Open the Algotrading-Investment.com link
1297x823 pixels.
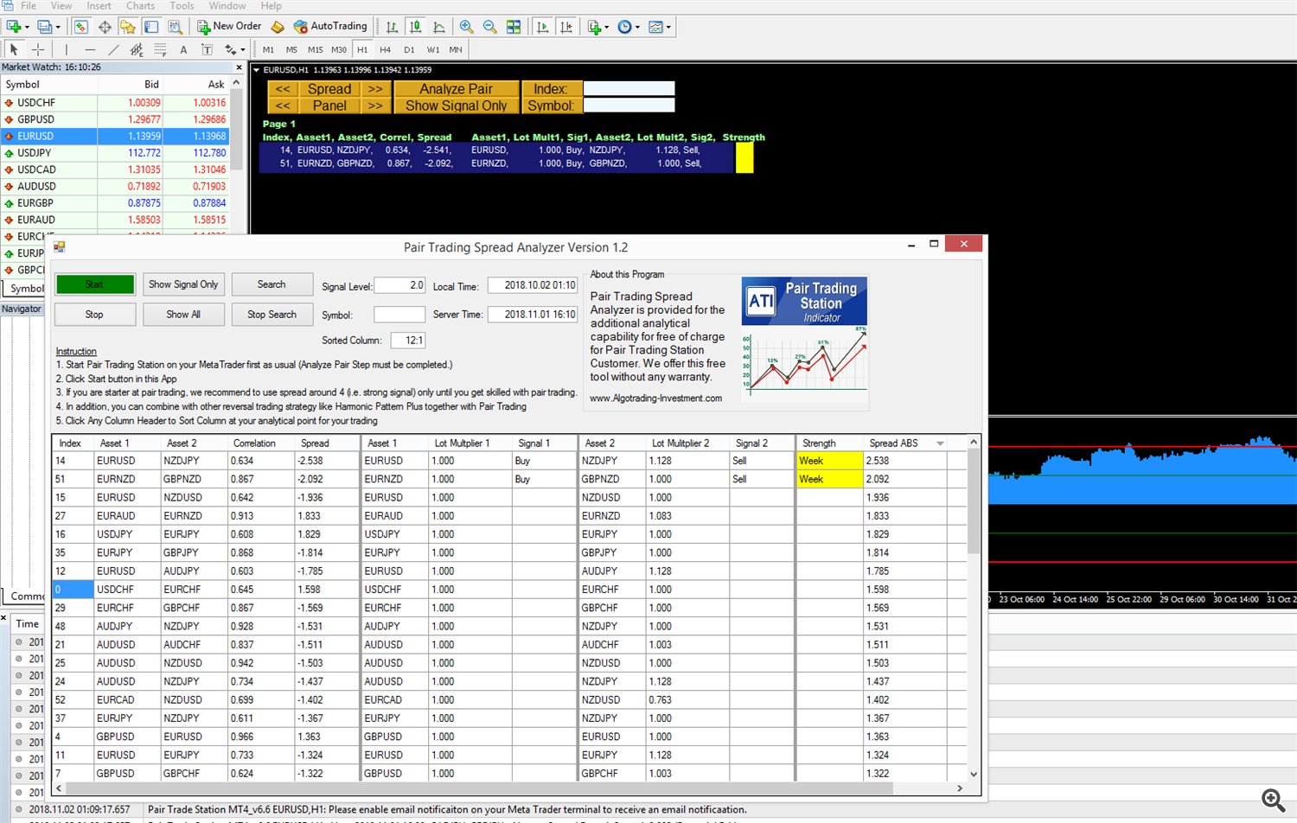655,399
